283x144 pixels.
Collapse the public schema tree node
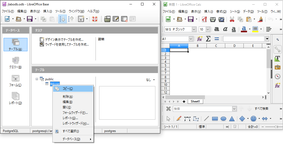point(37,79)
